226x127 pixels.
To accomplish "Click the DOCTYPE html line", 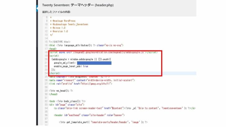I will point(59,41).
